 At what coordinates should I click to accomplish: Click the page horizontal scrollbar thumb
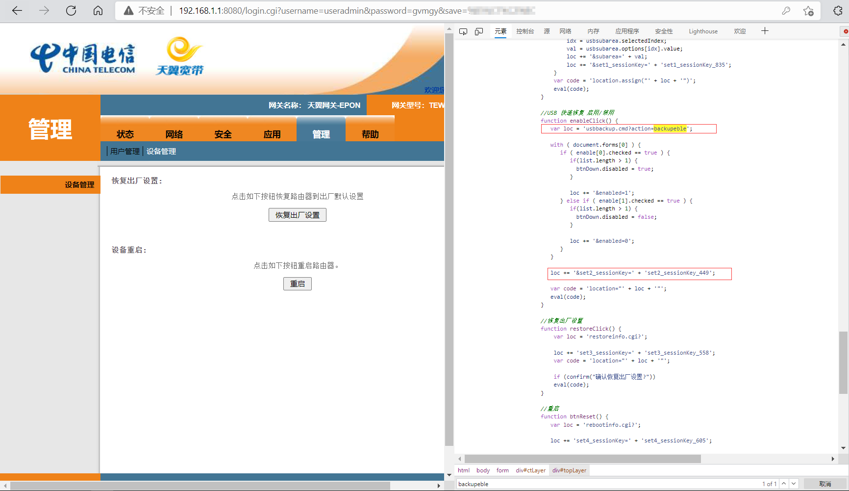point(200,486)
